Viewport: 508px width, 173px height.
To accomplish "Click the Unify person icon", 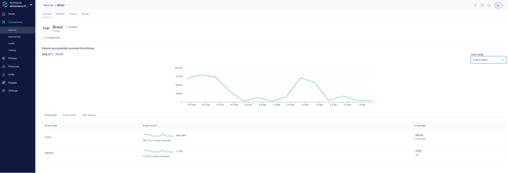I will tap(4, 74).
